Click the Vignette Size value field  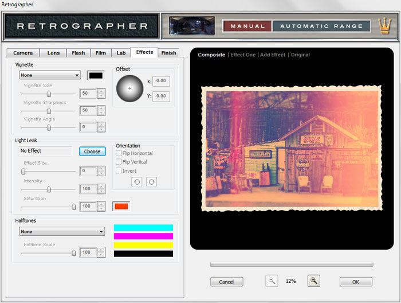88,93
